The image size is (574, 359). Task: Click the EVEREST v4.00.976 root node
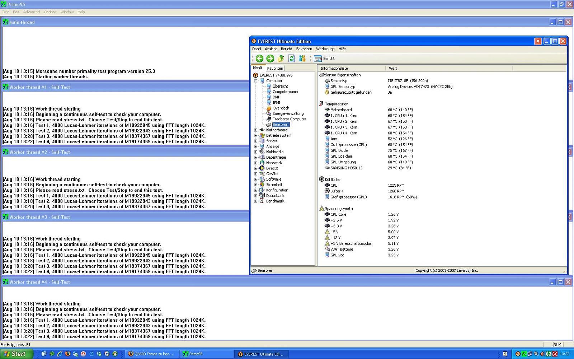[276, 75]
